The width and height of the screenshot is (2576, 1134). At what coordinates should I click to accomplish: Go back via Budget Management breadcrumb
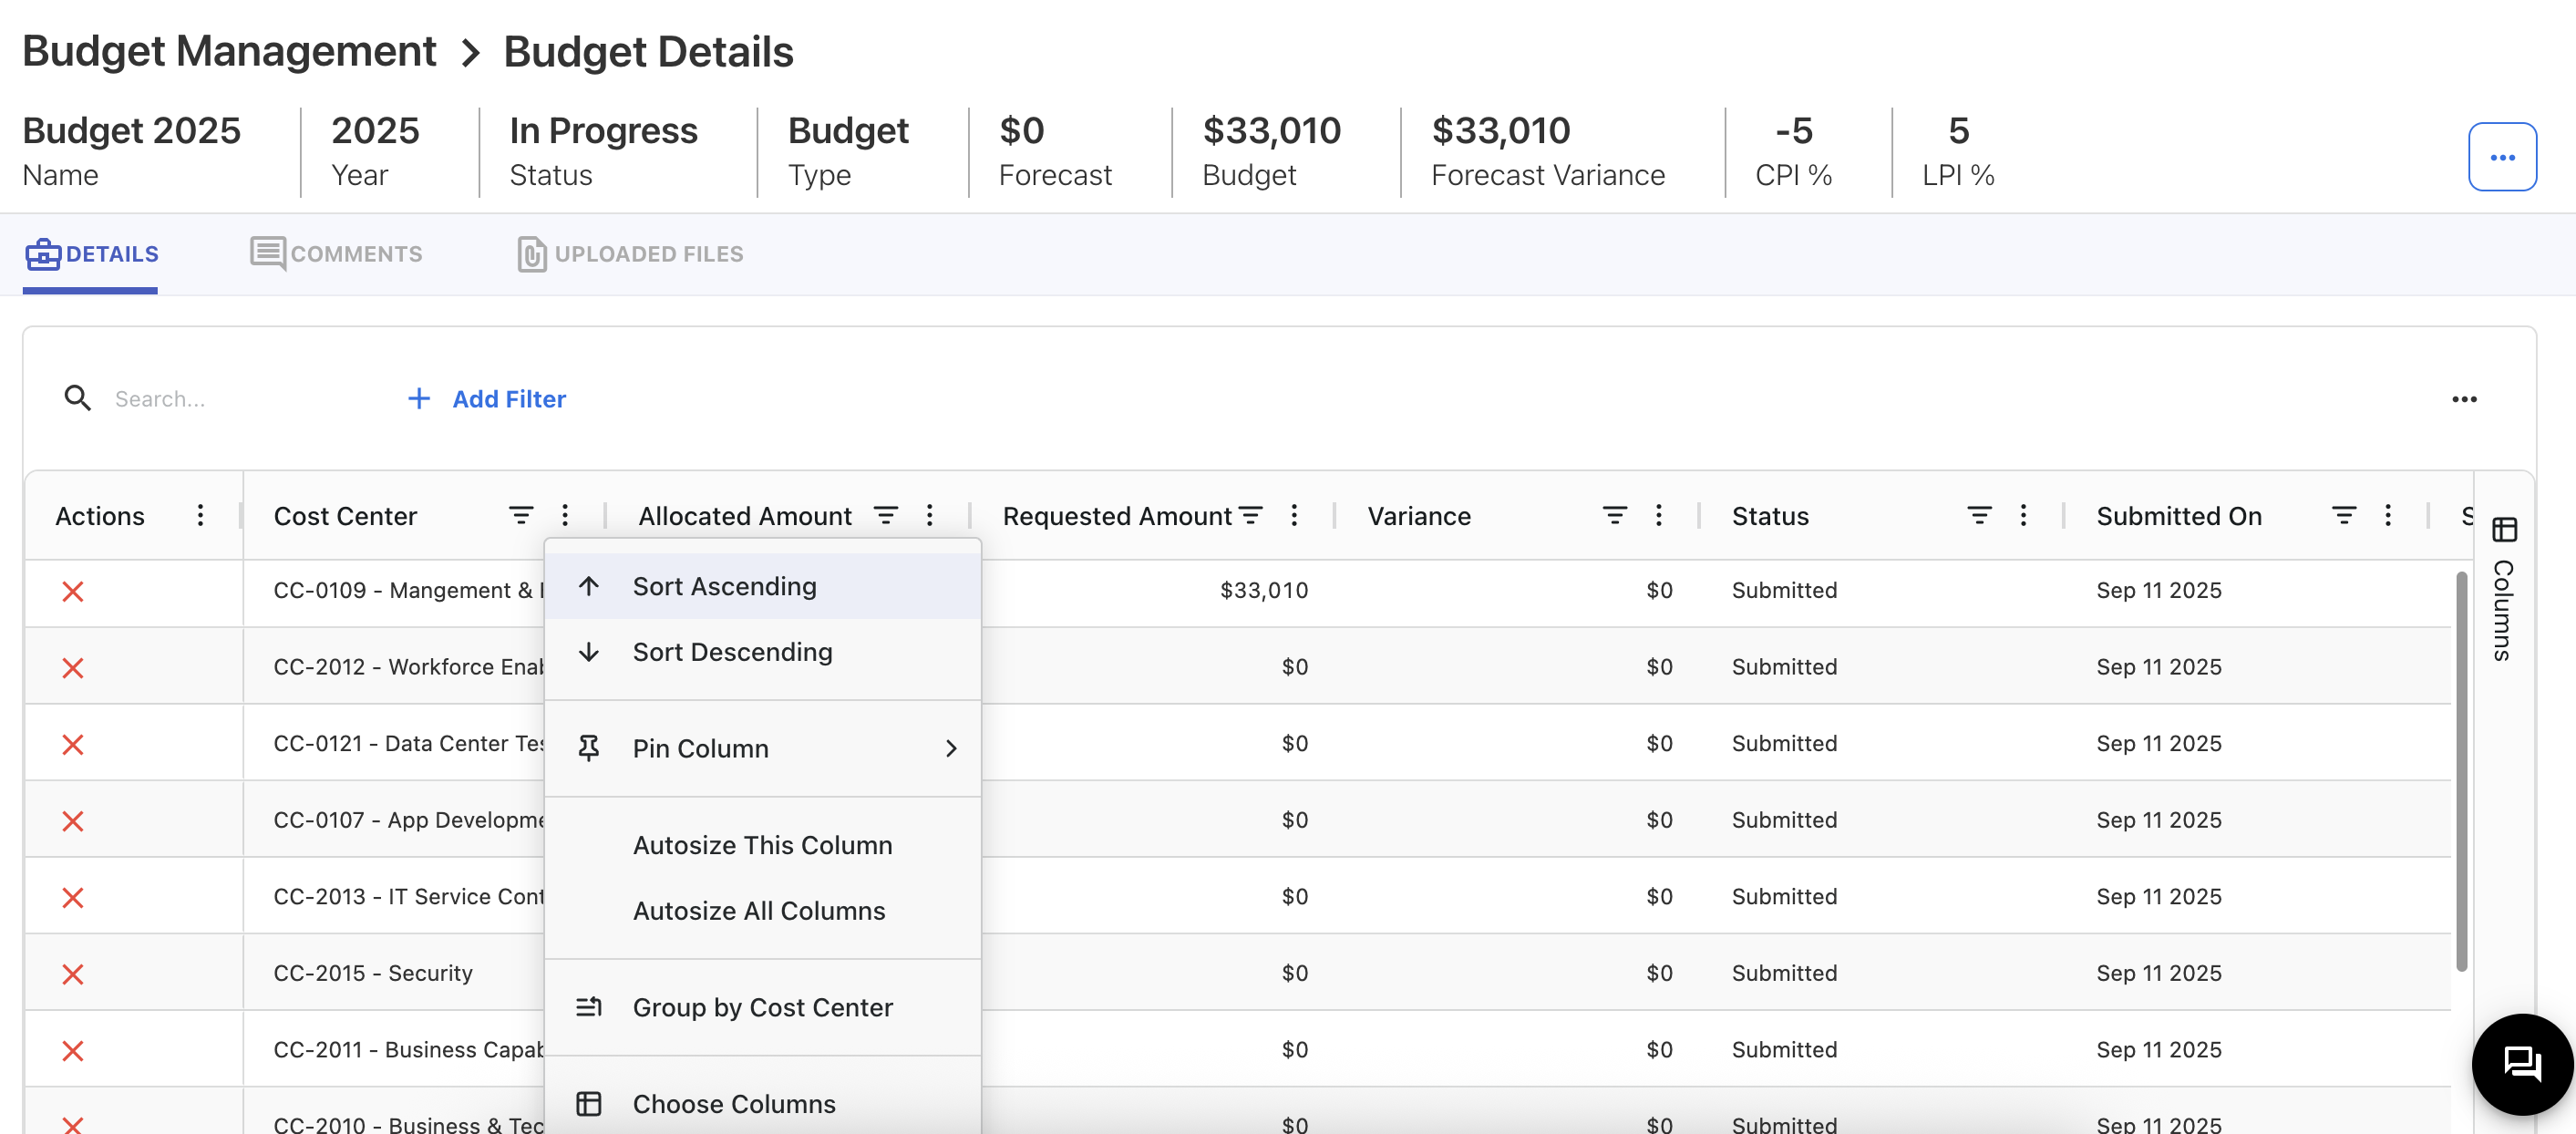pyautogui.click(x=229, y=51)
